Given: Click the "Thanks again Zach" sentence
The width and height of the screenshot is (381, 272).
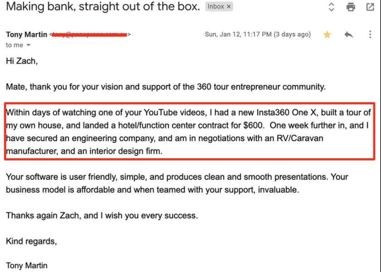Looking at the screenshot, I should point(102,215).
